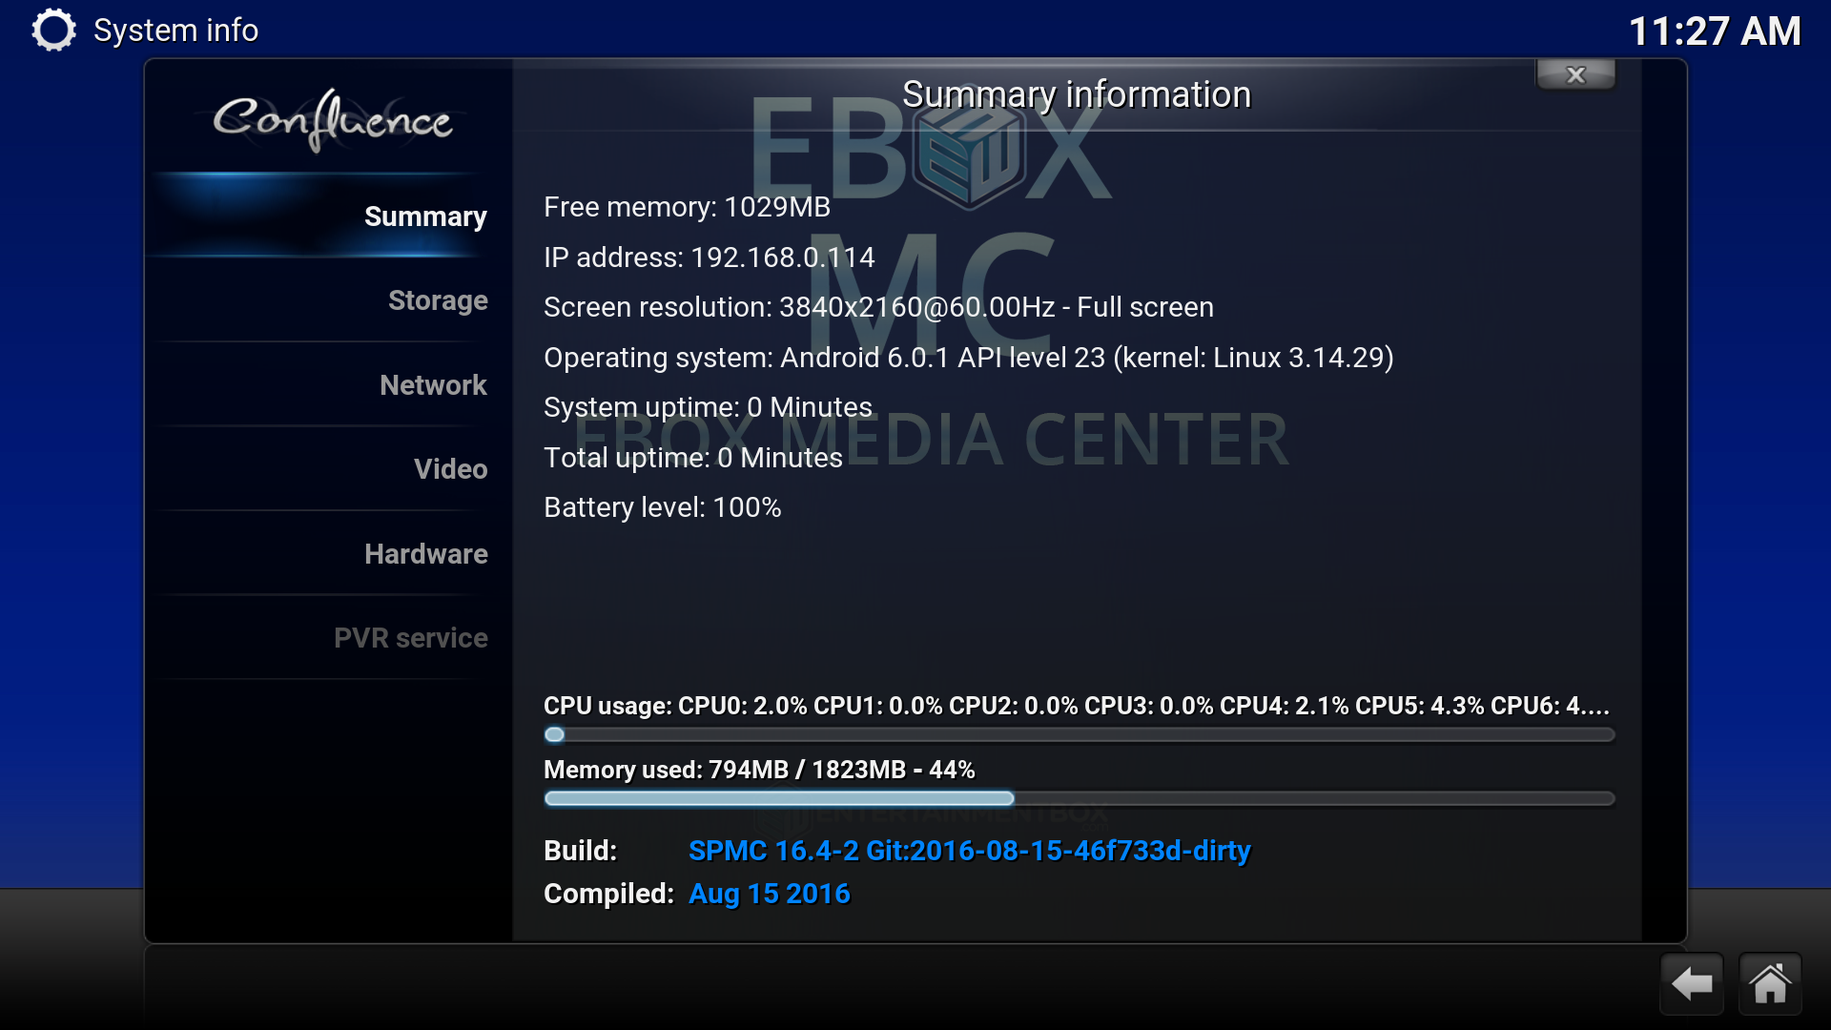This screenshot has height=1030, width=1831.
Task: Click the clock showing 11:27 AM
Action: [1715, 31]
